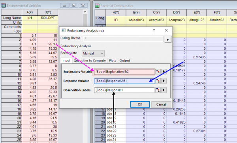Switch to the Quantities to Compute tab
The image size is (237, 143).
[x=90, y=61]
